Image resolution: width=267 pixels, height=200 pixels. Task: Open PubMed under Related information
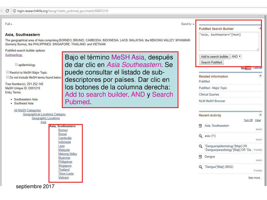coord(204,82)
